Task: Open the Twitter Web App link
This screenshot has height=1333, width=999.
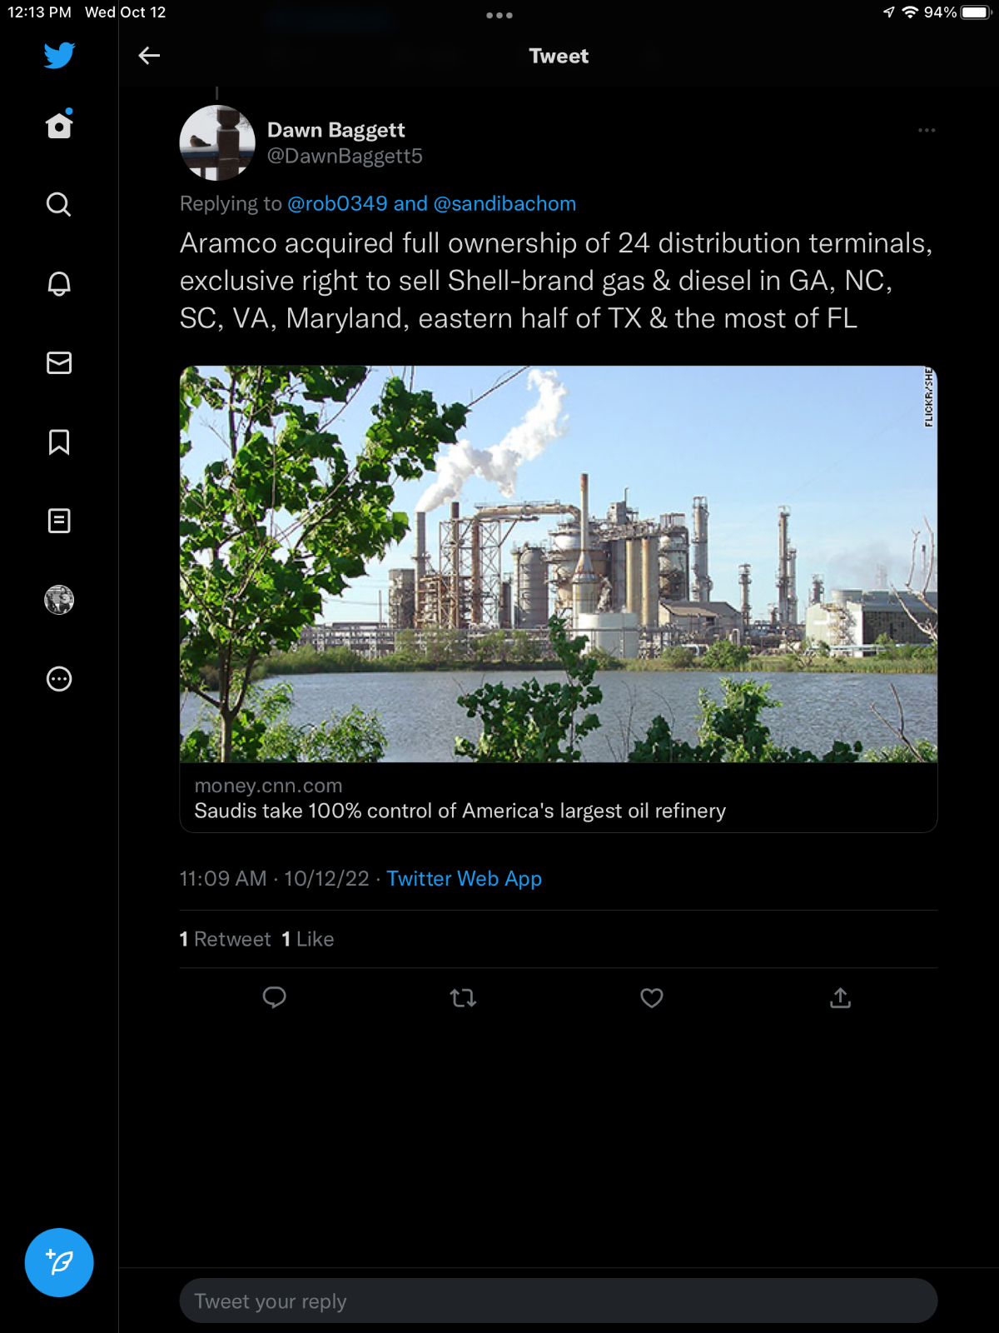Action: (x=464, y=879)
